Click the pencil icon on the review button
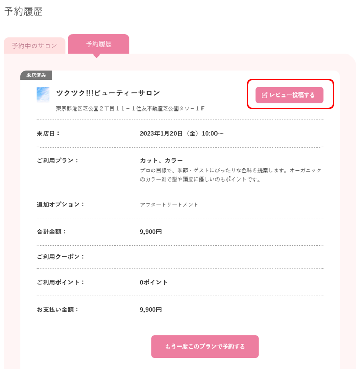 pos(264,95)
